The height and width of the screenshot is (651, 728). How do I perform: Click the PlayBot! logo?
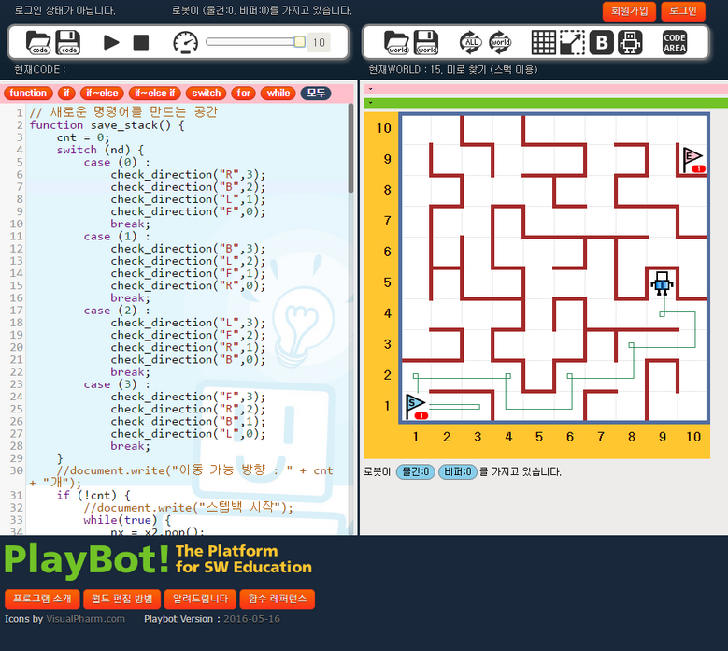pyautogui.click(x=87, y=559)
